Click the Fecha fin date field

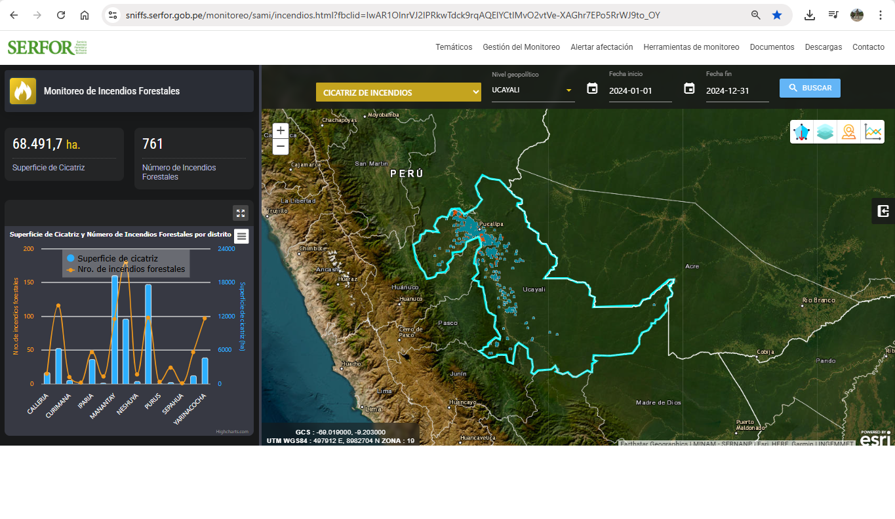[x=736, y=91]
